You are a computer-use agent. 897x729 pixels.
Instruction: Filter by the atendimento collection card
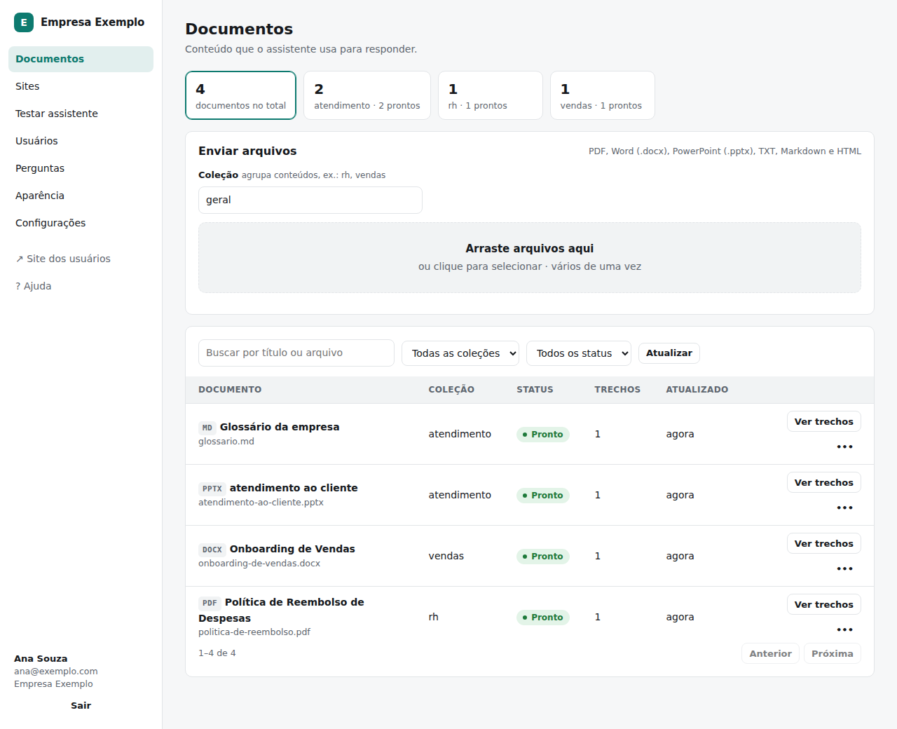pyautogui.click(x=367, y=95)
